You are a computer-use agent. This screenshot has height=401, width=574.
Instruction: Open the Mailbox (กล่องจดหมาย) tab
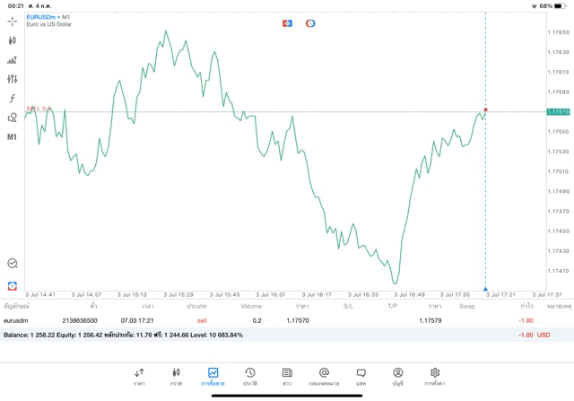[324, 376]
